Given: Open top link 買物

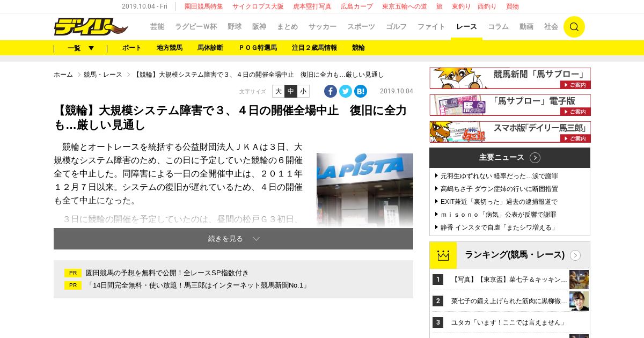Looking at the screenshot, I should pyautogui.click(x=513, y=6).
